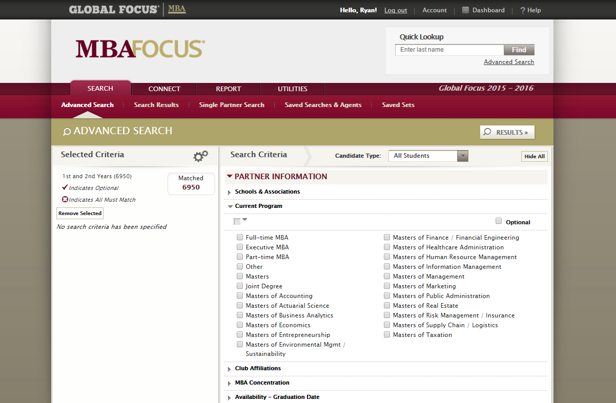
Task: Click the Dashboard grid icon
Action: (465, 10)
